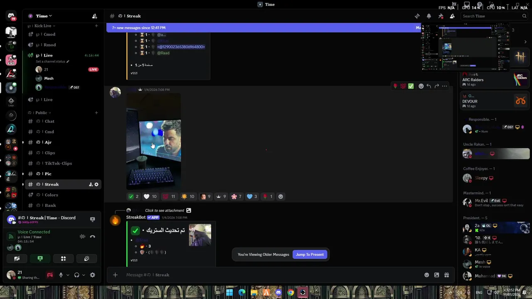Toggle green screen share button
Image resolution: width=532 pixels, height=299 pixels.
coord(40,258)
